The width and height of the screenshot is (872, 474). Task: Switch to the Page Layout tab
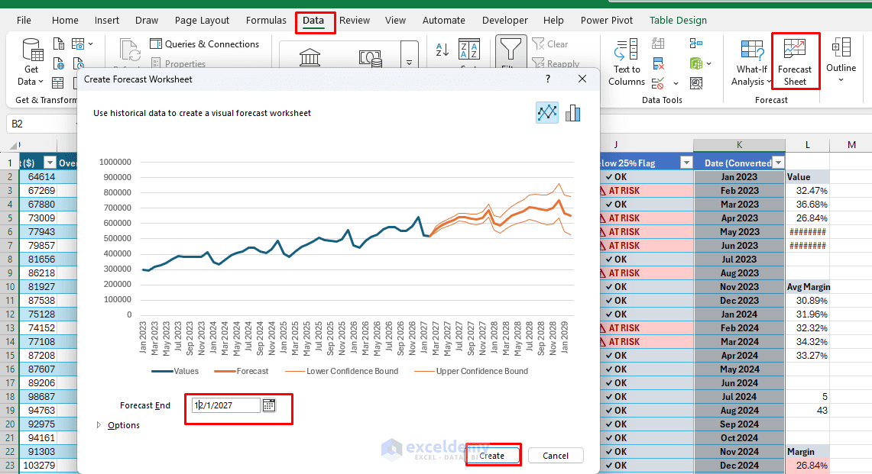point(202,20)
